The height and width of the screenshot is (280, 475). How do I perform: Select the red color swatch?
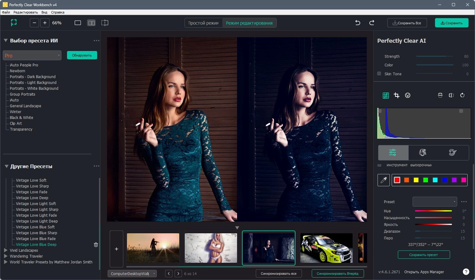pos(397,180)
